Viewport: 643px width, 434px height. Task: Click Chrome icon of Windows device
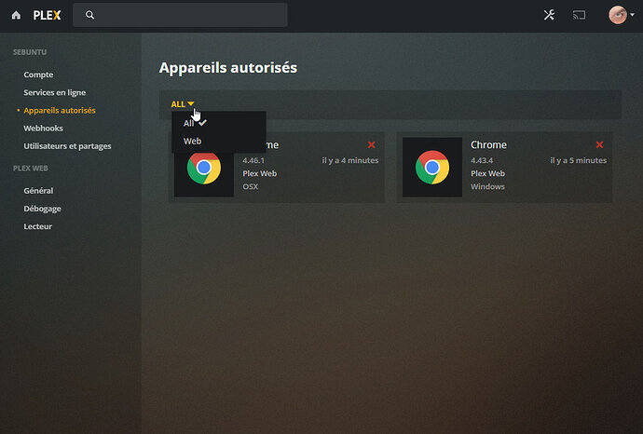432,168
